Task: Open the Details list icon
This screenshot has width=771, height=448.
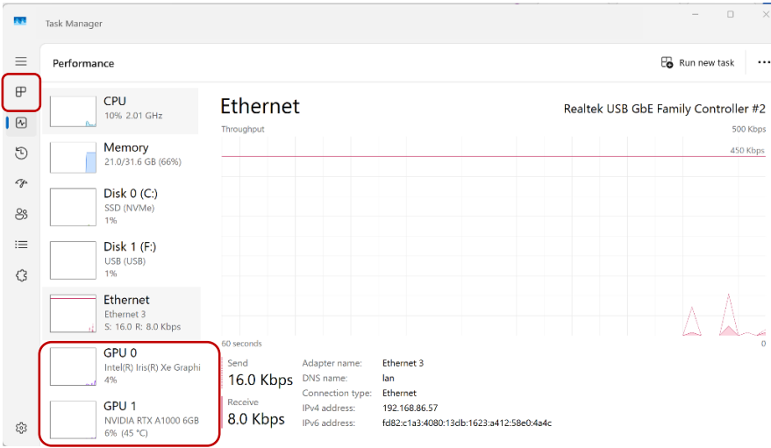Action: click(x=21, y=245)
